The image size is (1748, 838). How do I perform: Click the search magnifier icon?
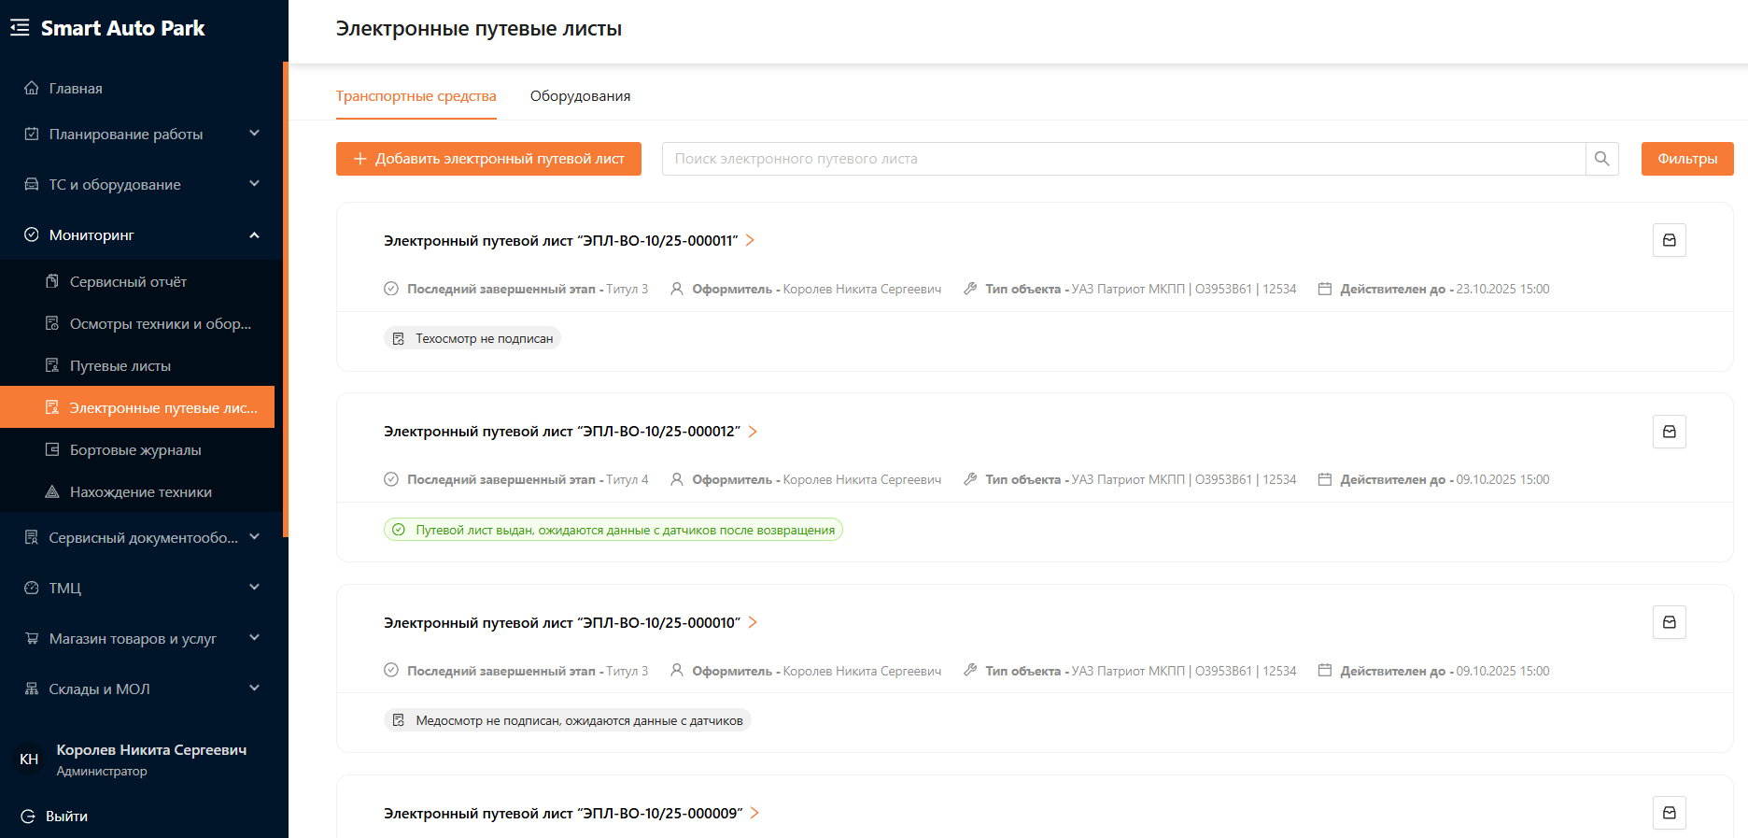coord(1601,159)
